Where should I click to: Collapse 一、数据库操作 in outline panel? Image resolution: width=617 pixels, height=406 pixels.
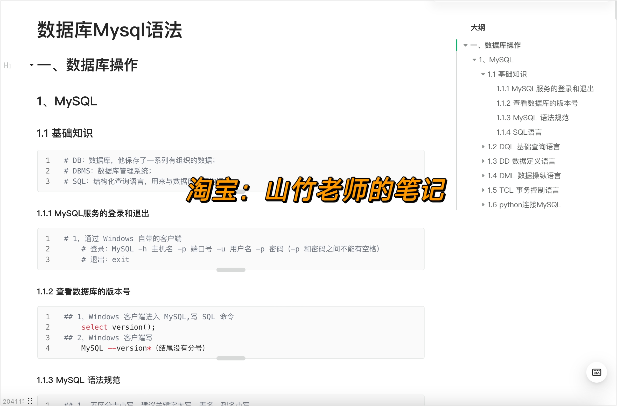(x=465, y=45)
